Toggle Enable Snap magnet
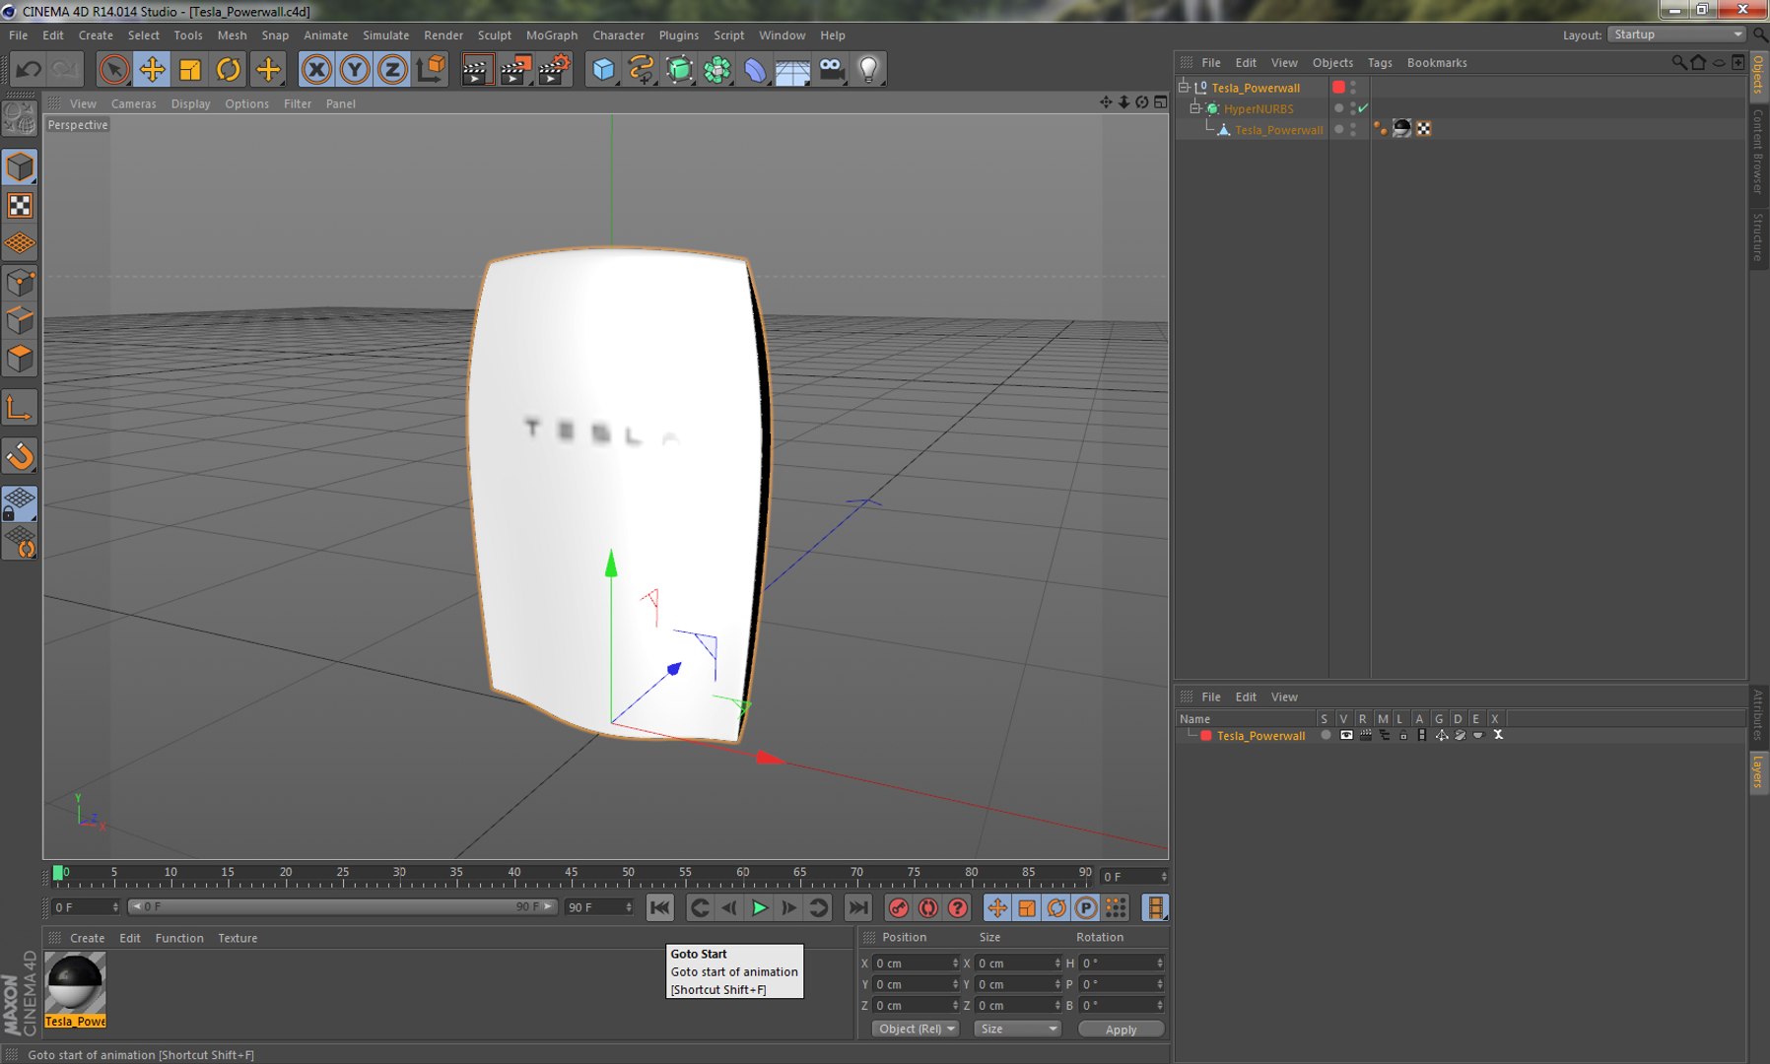The height and width of the screenshot is (1064, 1770). pyautogui.click(x=20, y=456)
